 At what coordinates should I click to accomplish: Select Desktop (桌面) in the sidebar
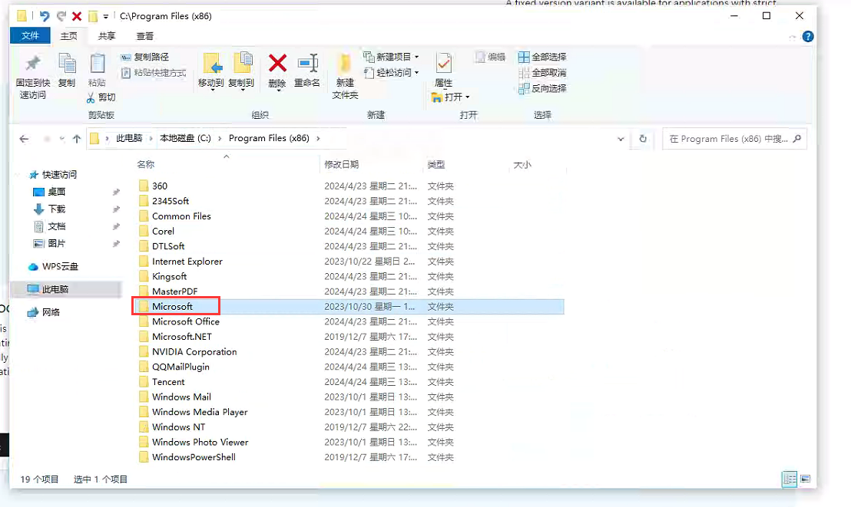click(x=49, y=192)
